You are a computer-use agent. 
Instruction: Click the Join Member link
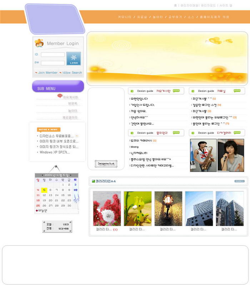click(47, 72)
